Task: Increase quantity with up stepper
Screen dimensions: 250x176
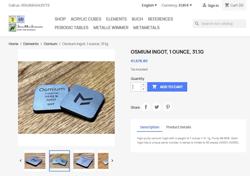Action: 143,85
